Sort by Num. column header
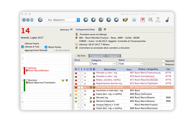Viewport: 194px width, 122px height. [x=129, y=69]
